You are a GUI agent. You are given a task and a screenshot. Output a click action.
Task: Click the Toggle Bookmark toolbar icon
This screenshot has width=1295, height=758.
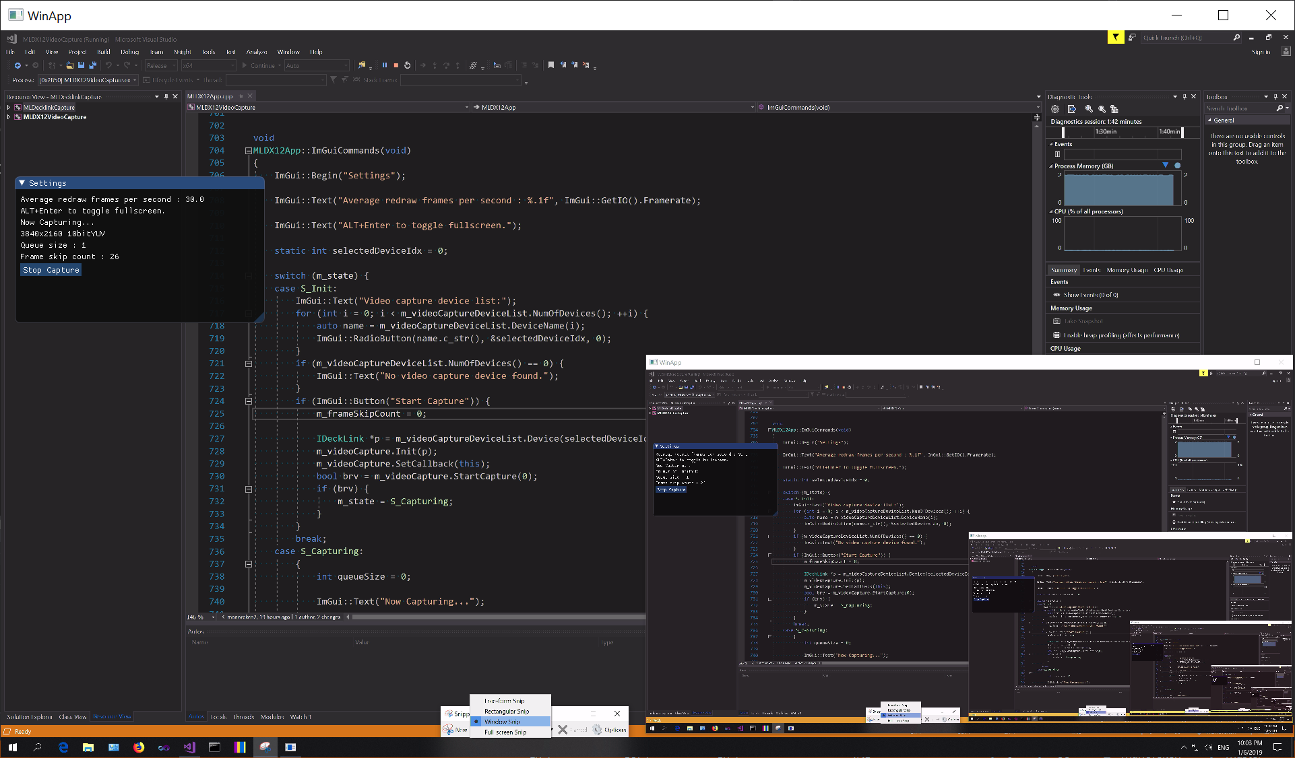point(551,65)
